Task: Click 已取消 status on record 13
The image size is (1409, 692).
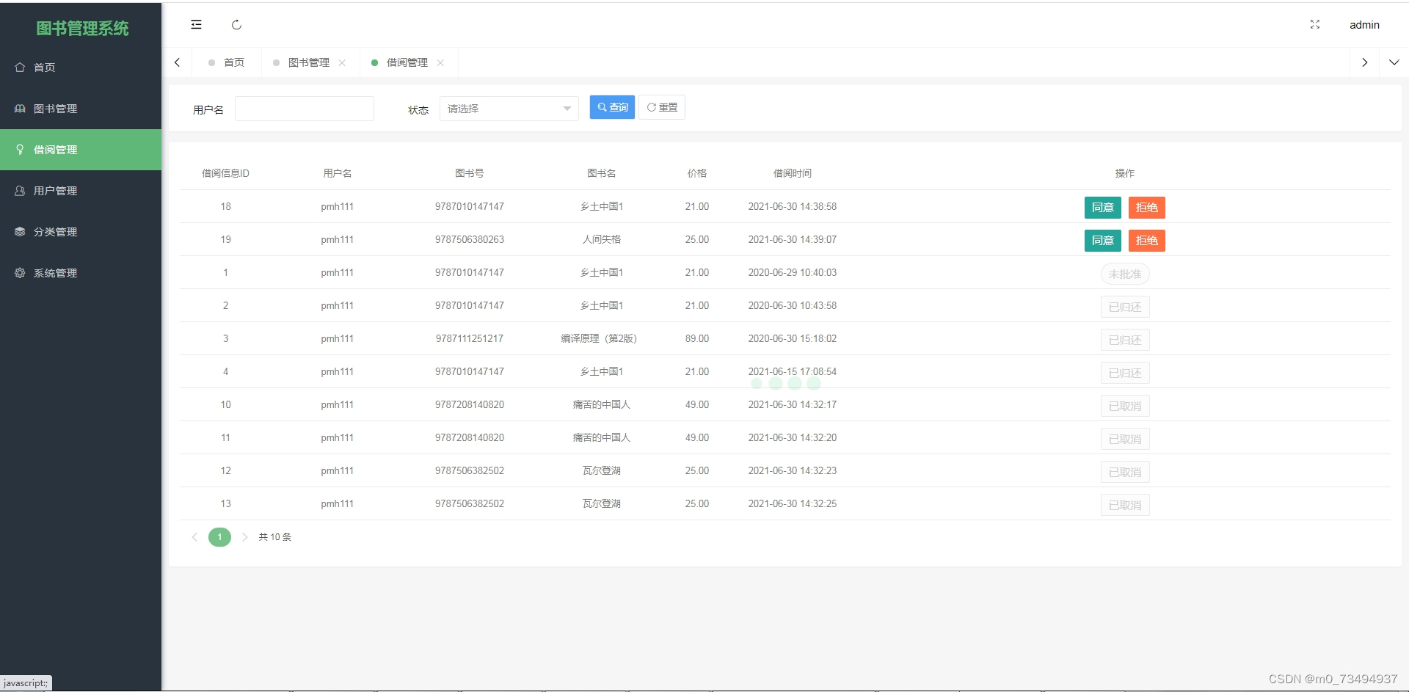Action: [1125, 505]
